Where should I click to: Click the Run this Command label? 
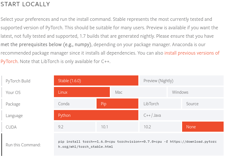[23, 145]
